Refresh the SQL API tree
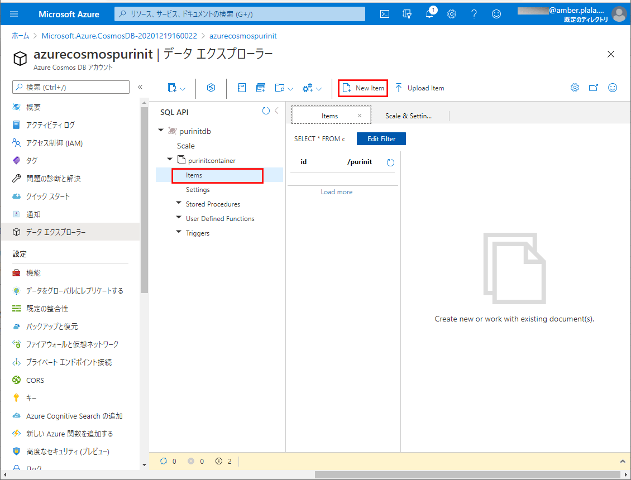This screenshot has width=631, height=480. 266,111
